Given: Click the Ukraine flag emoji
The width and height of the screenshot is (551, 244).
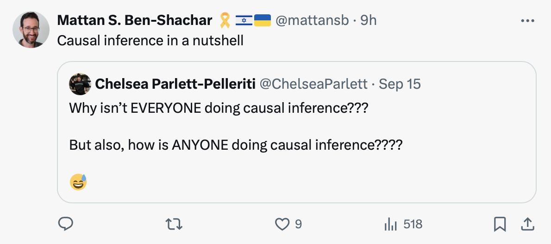Looking at the screenshot, I should tap(263, 20).
